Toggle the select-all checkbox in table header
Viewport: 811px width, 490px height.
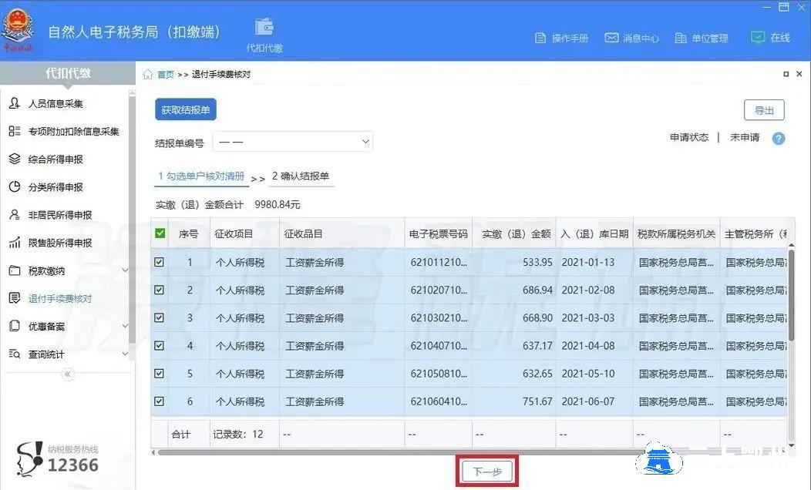point(160,233)
